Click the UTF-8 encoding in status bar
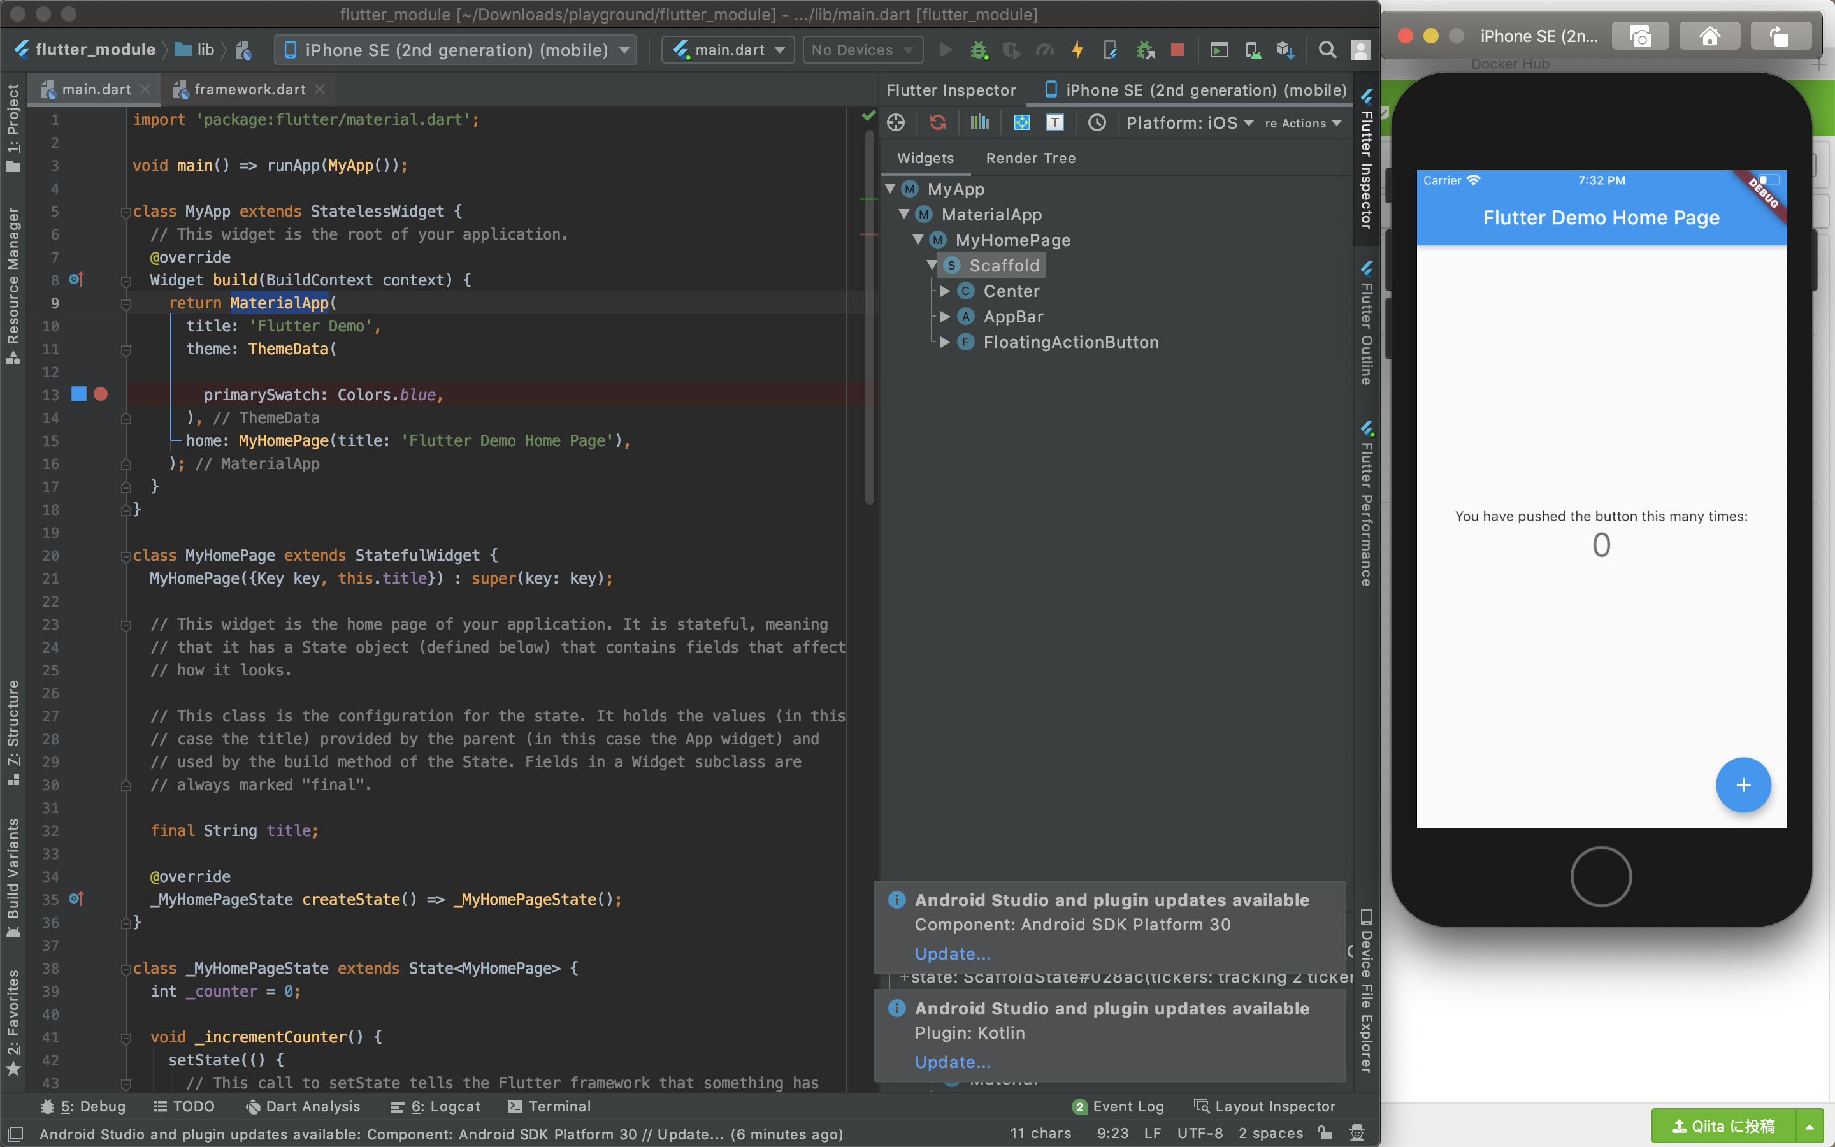 coord(1200,1134)
